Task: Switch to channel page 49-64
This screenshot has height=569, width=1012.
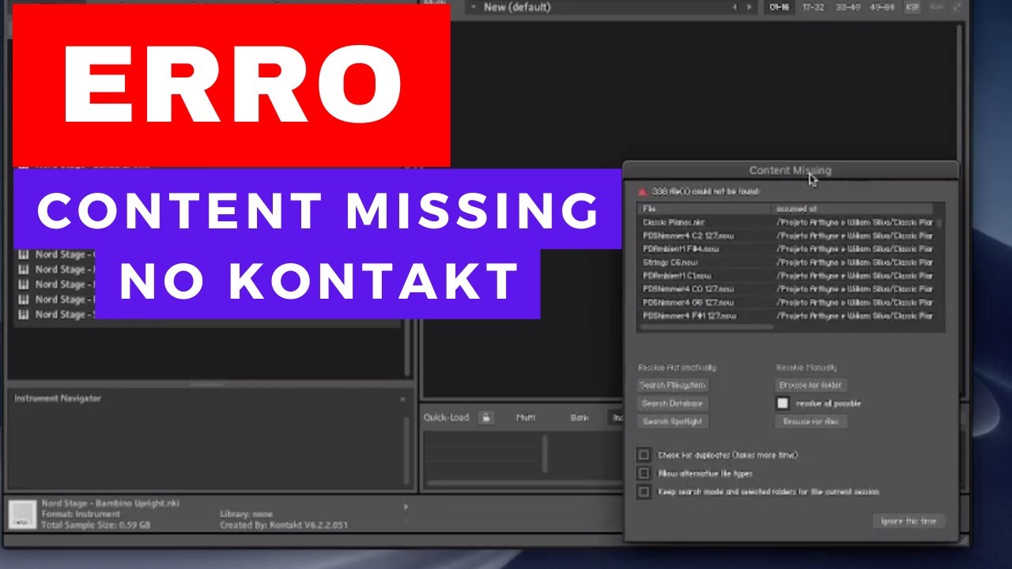Action: tap(882, 7)
